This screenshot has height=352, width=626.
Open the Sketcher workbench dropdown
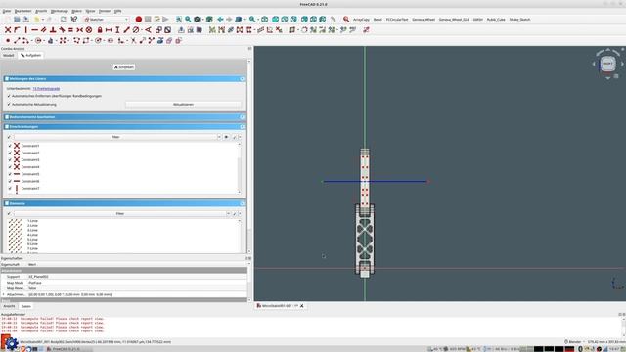107,20
